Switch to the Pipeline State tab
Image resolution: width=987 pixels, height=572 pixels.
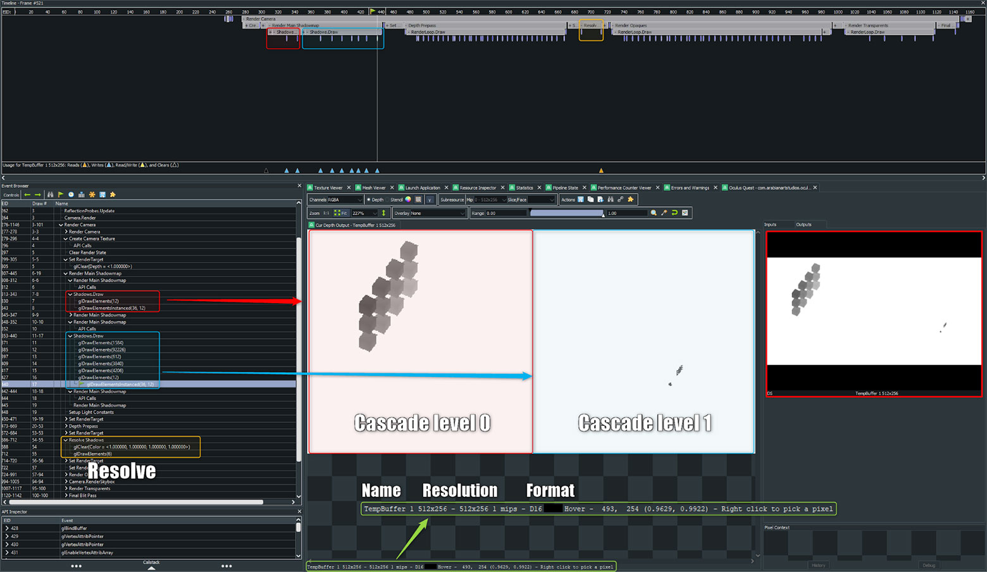click(x=564, y=188)
